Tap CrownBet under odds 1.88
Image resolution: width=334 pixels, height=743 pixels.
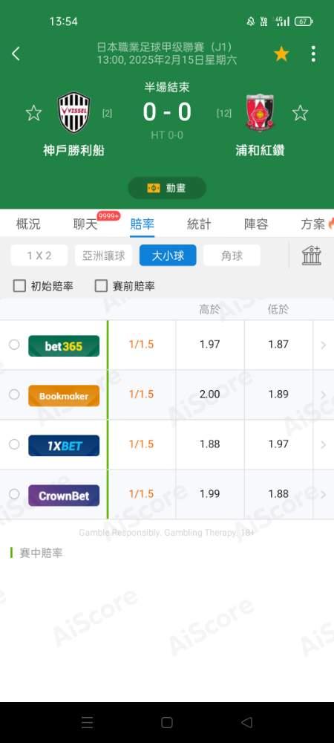coord(278,494)
